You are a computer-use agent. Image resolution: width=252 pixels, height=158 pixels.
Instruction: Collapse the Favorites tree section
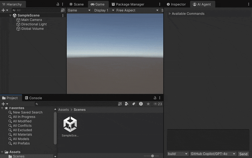[x=2, y=108]
